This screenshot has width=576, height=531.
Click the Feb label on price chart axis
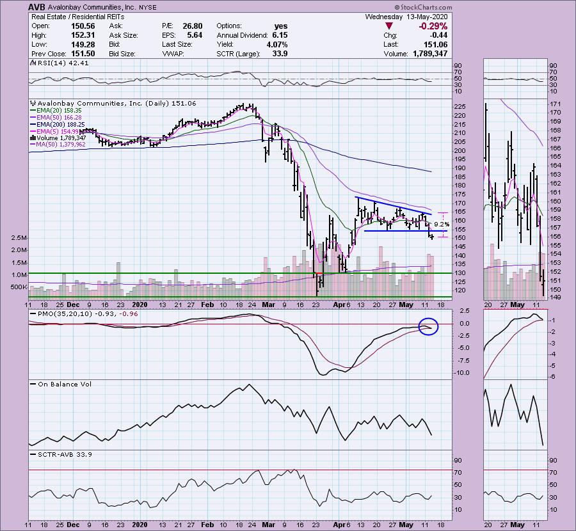207,305
